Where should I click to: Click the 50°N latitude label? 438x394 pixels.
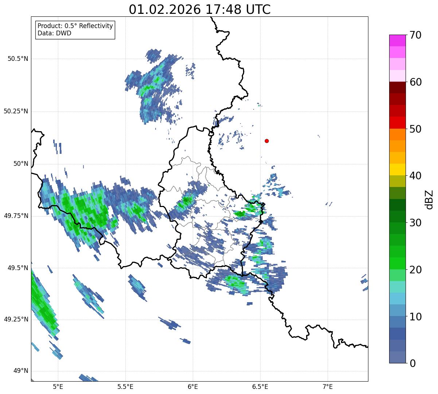pos(21,164)
